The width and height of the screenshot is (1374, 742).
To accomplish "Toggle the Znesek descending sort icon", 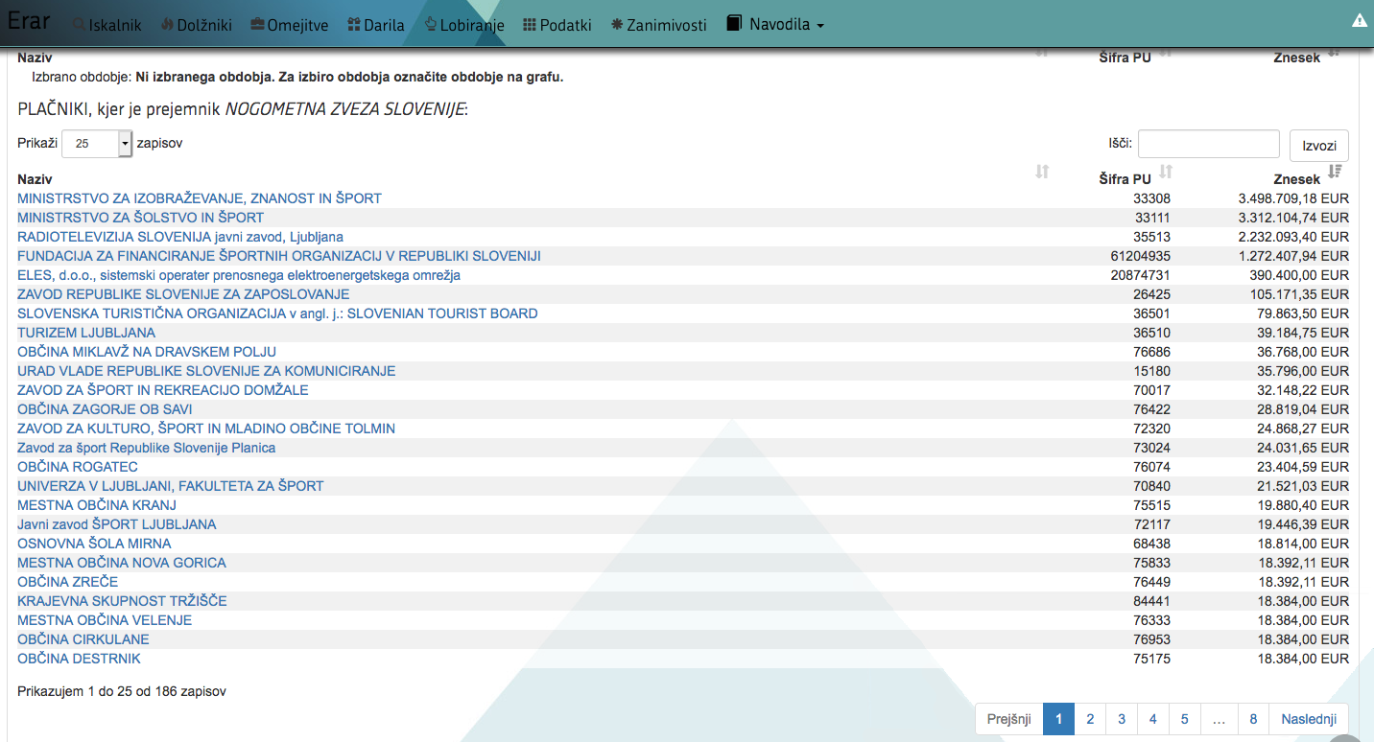I will coord(1334,173).
